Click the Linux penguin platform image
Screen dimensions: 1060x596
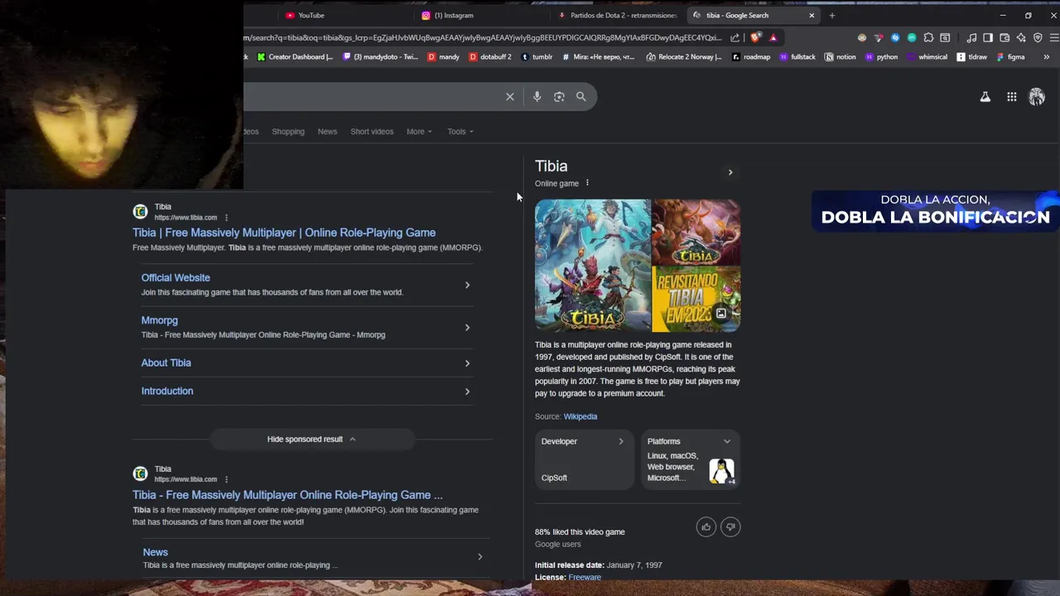[x=721, y=471]
